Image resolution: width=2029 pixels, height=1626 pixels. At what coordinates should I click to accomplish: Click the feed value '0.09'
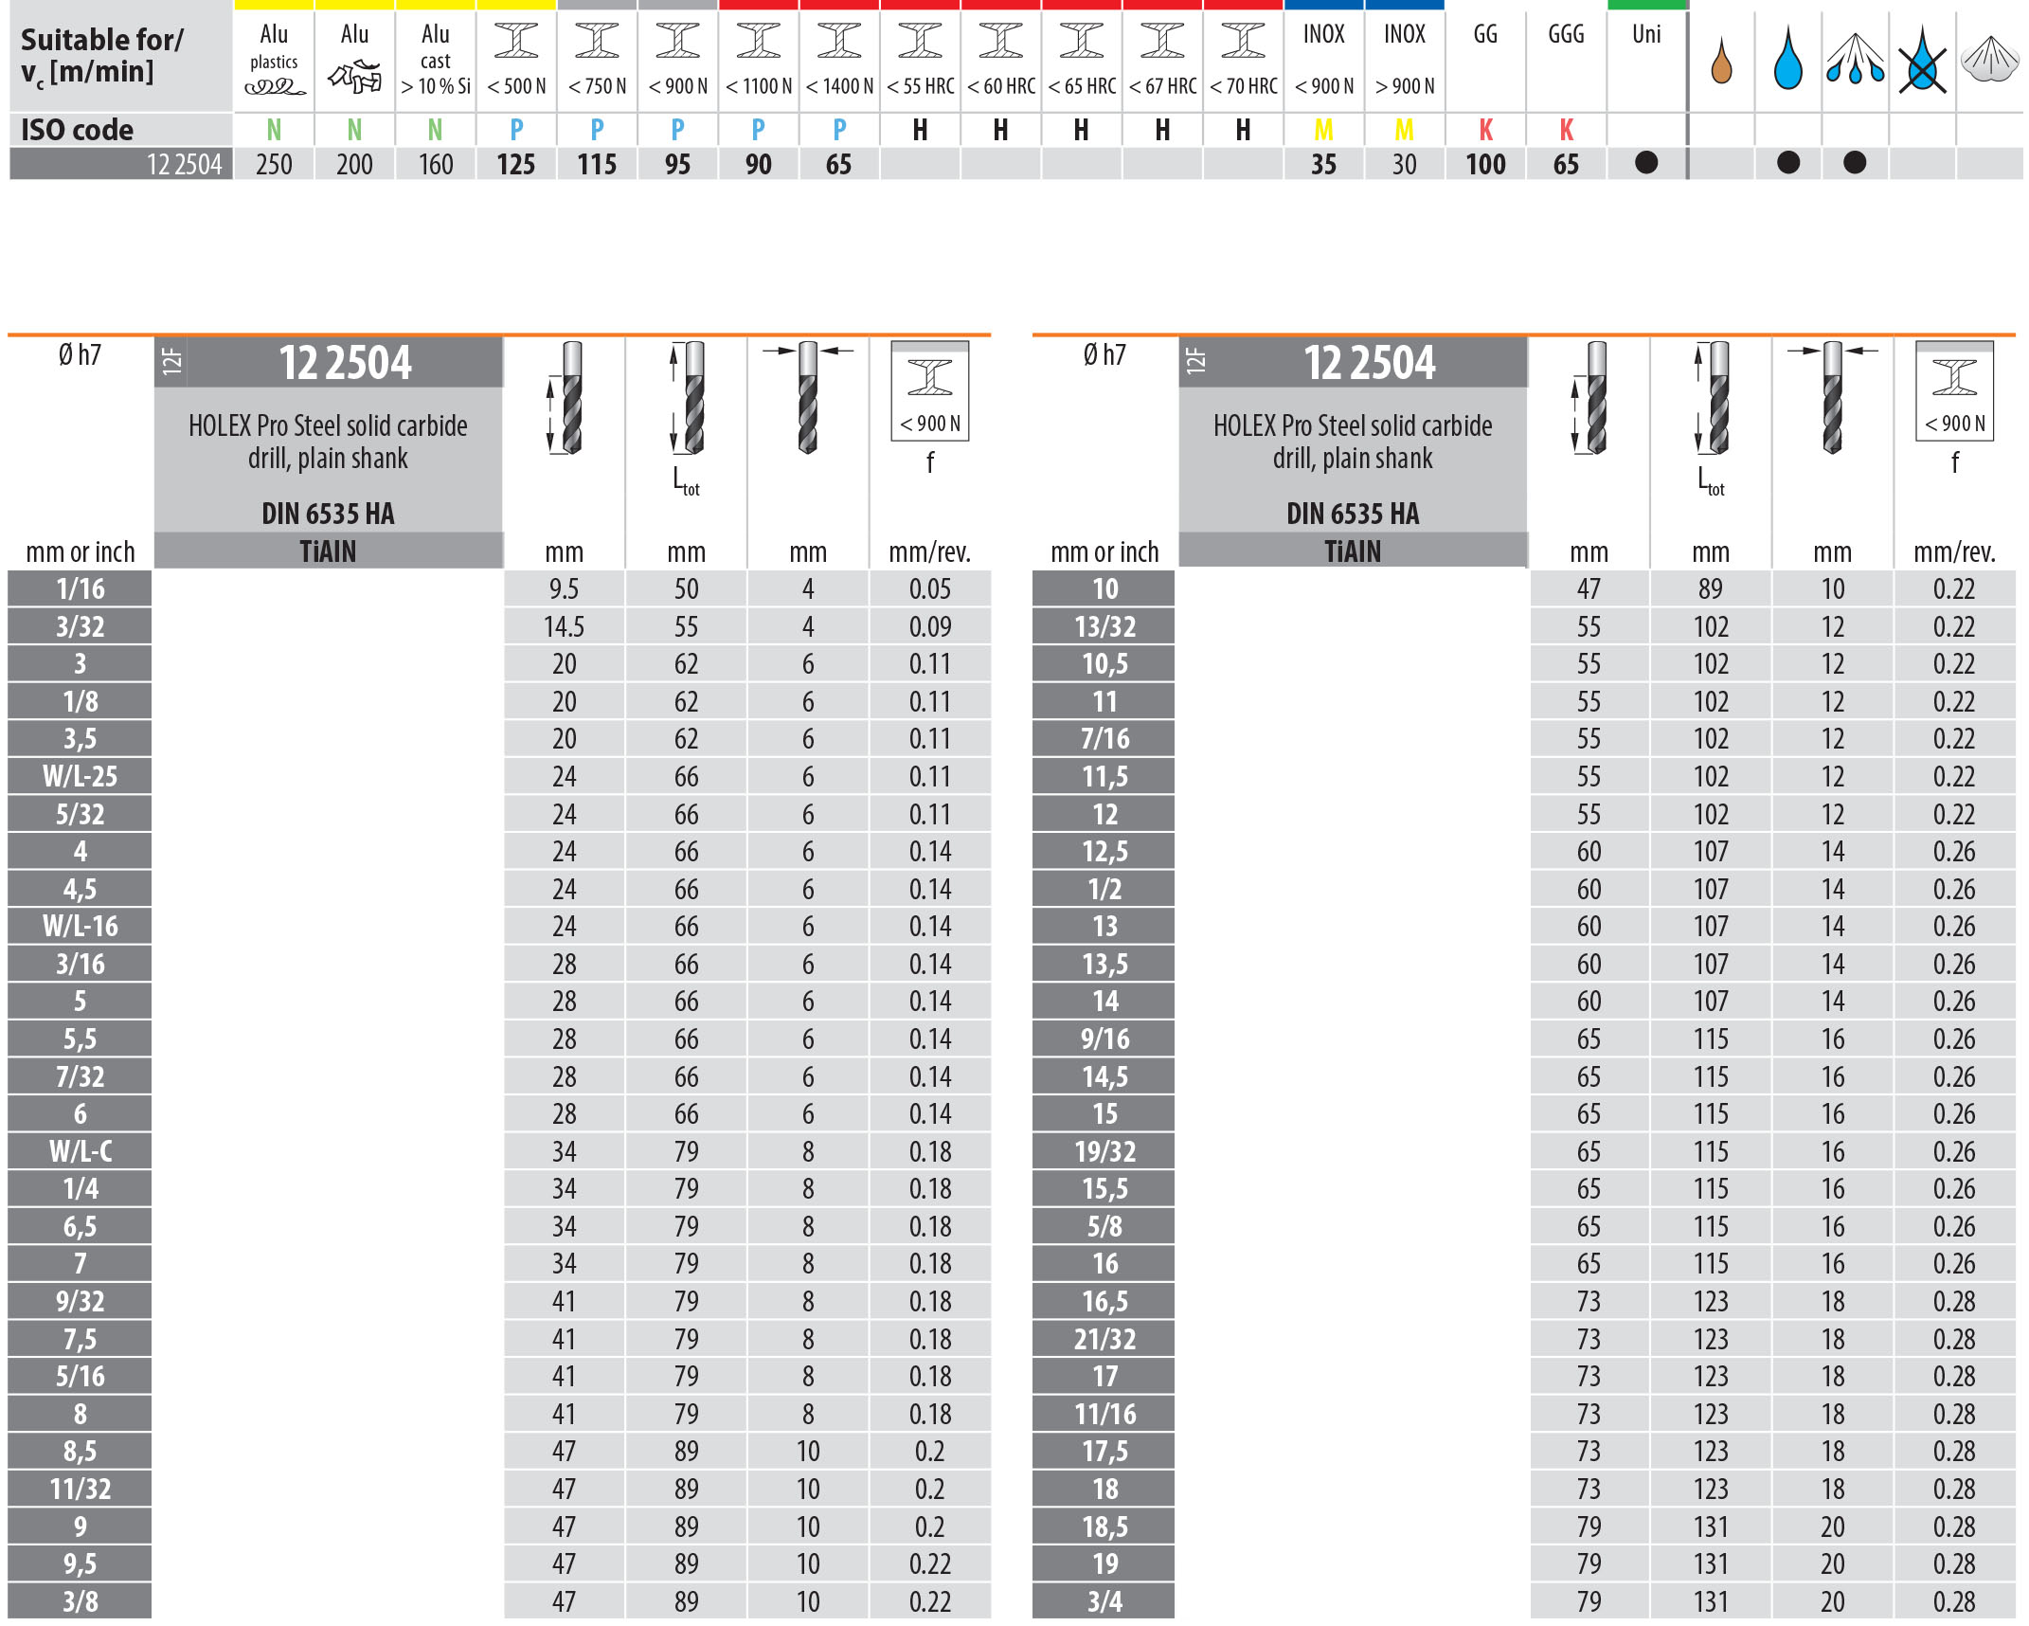[930, 626]
